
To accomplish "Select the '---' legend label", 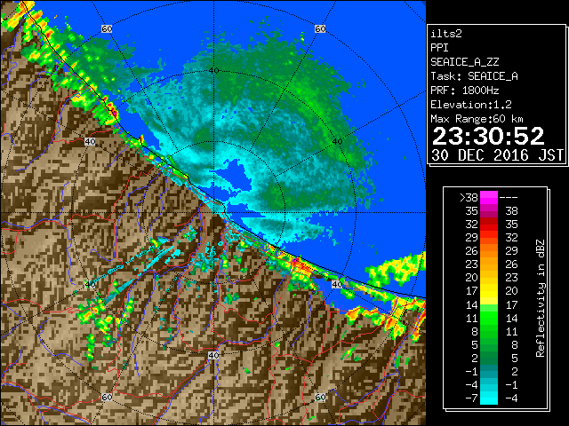I will (x=509, y=197).
